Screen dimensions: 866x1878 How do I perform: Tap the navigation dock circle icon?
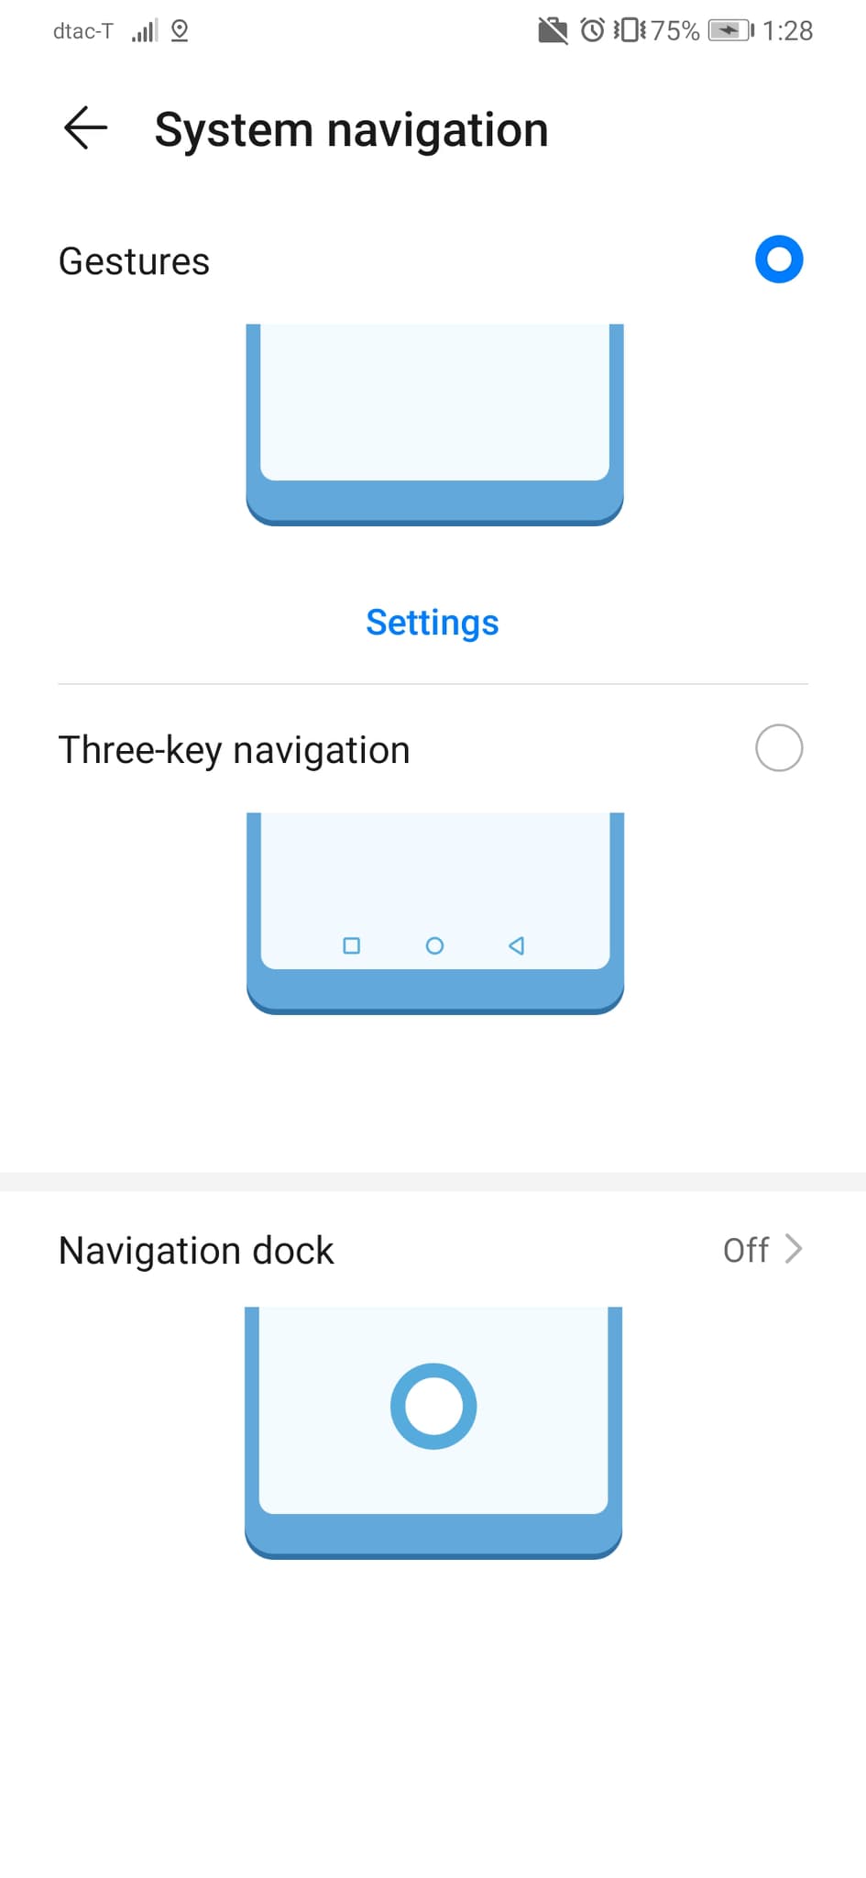pos(433,1406)
